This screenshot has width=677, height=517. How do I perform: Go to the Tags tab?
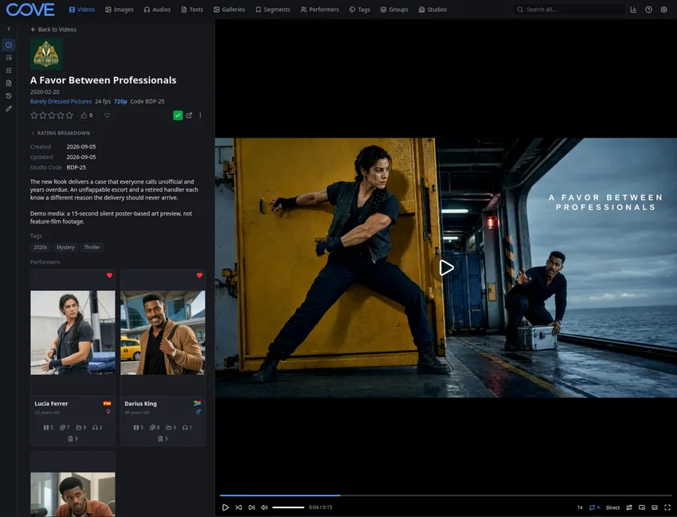pyautogui.click(x=360, y=10)
